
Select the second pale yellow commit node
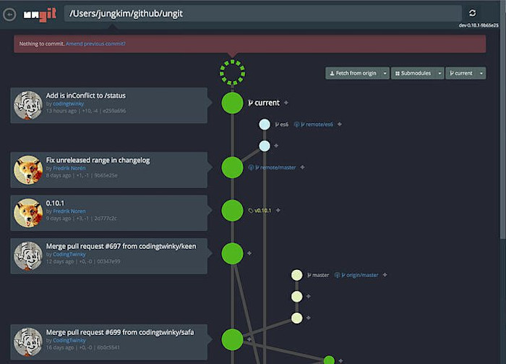[x=297, y=297]
